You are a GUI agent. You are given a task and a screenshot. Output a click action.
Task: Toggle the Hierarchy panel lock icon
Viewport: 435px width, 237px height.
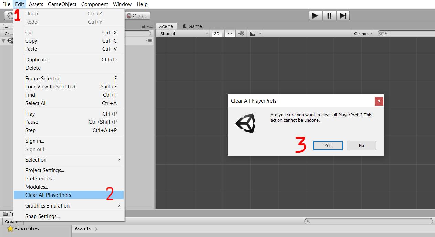coord(144,26)
